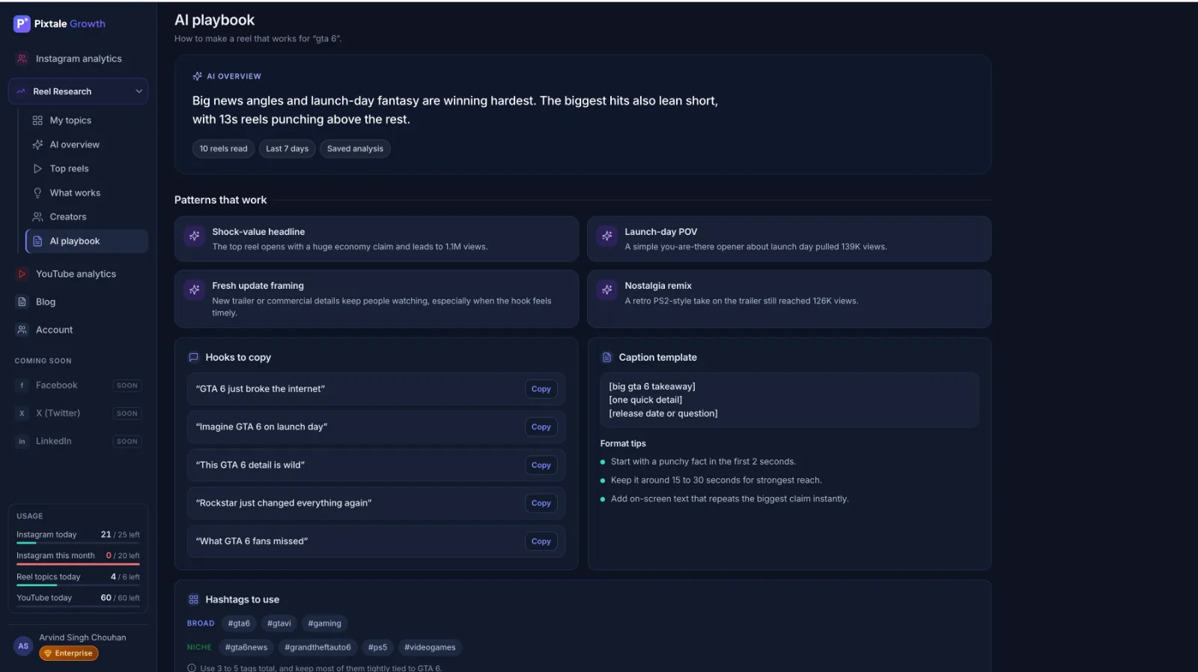Open My topics in the sidebar
1198x672 pixels.
click(x=86, y=120)
